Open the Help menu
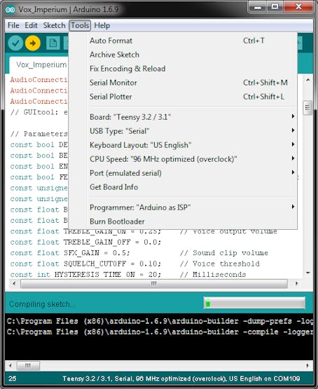The height and width of the screenshot is (389, 318). point(102,25)
